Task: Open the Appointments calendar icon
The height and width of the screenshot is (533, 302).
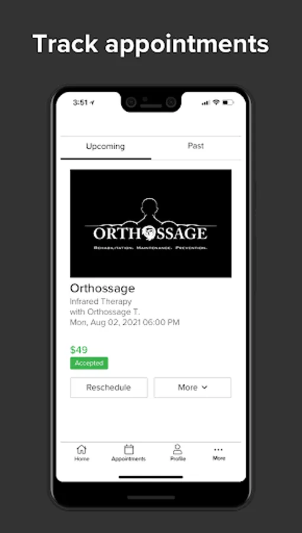Action: (x=128, y=449)
